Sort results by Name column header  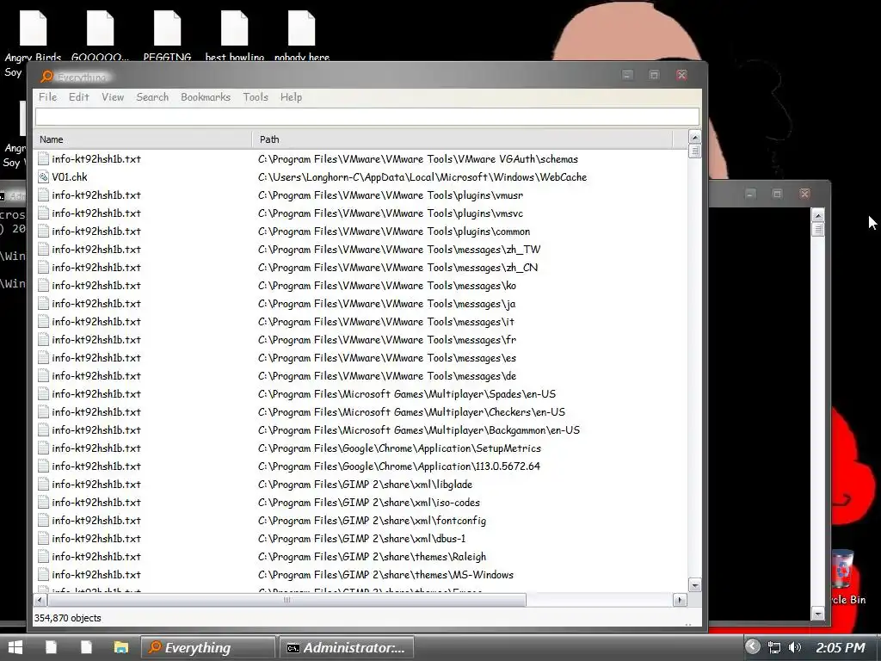coord(143,139)
